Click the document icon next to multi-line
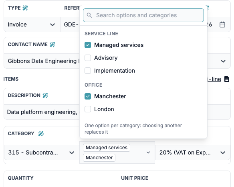The image size is (234, 187). click(x=227, y=79)
